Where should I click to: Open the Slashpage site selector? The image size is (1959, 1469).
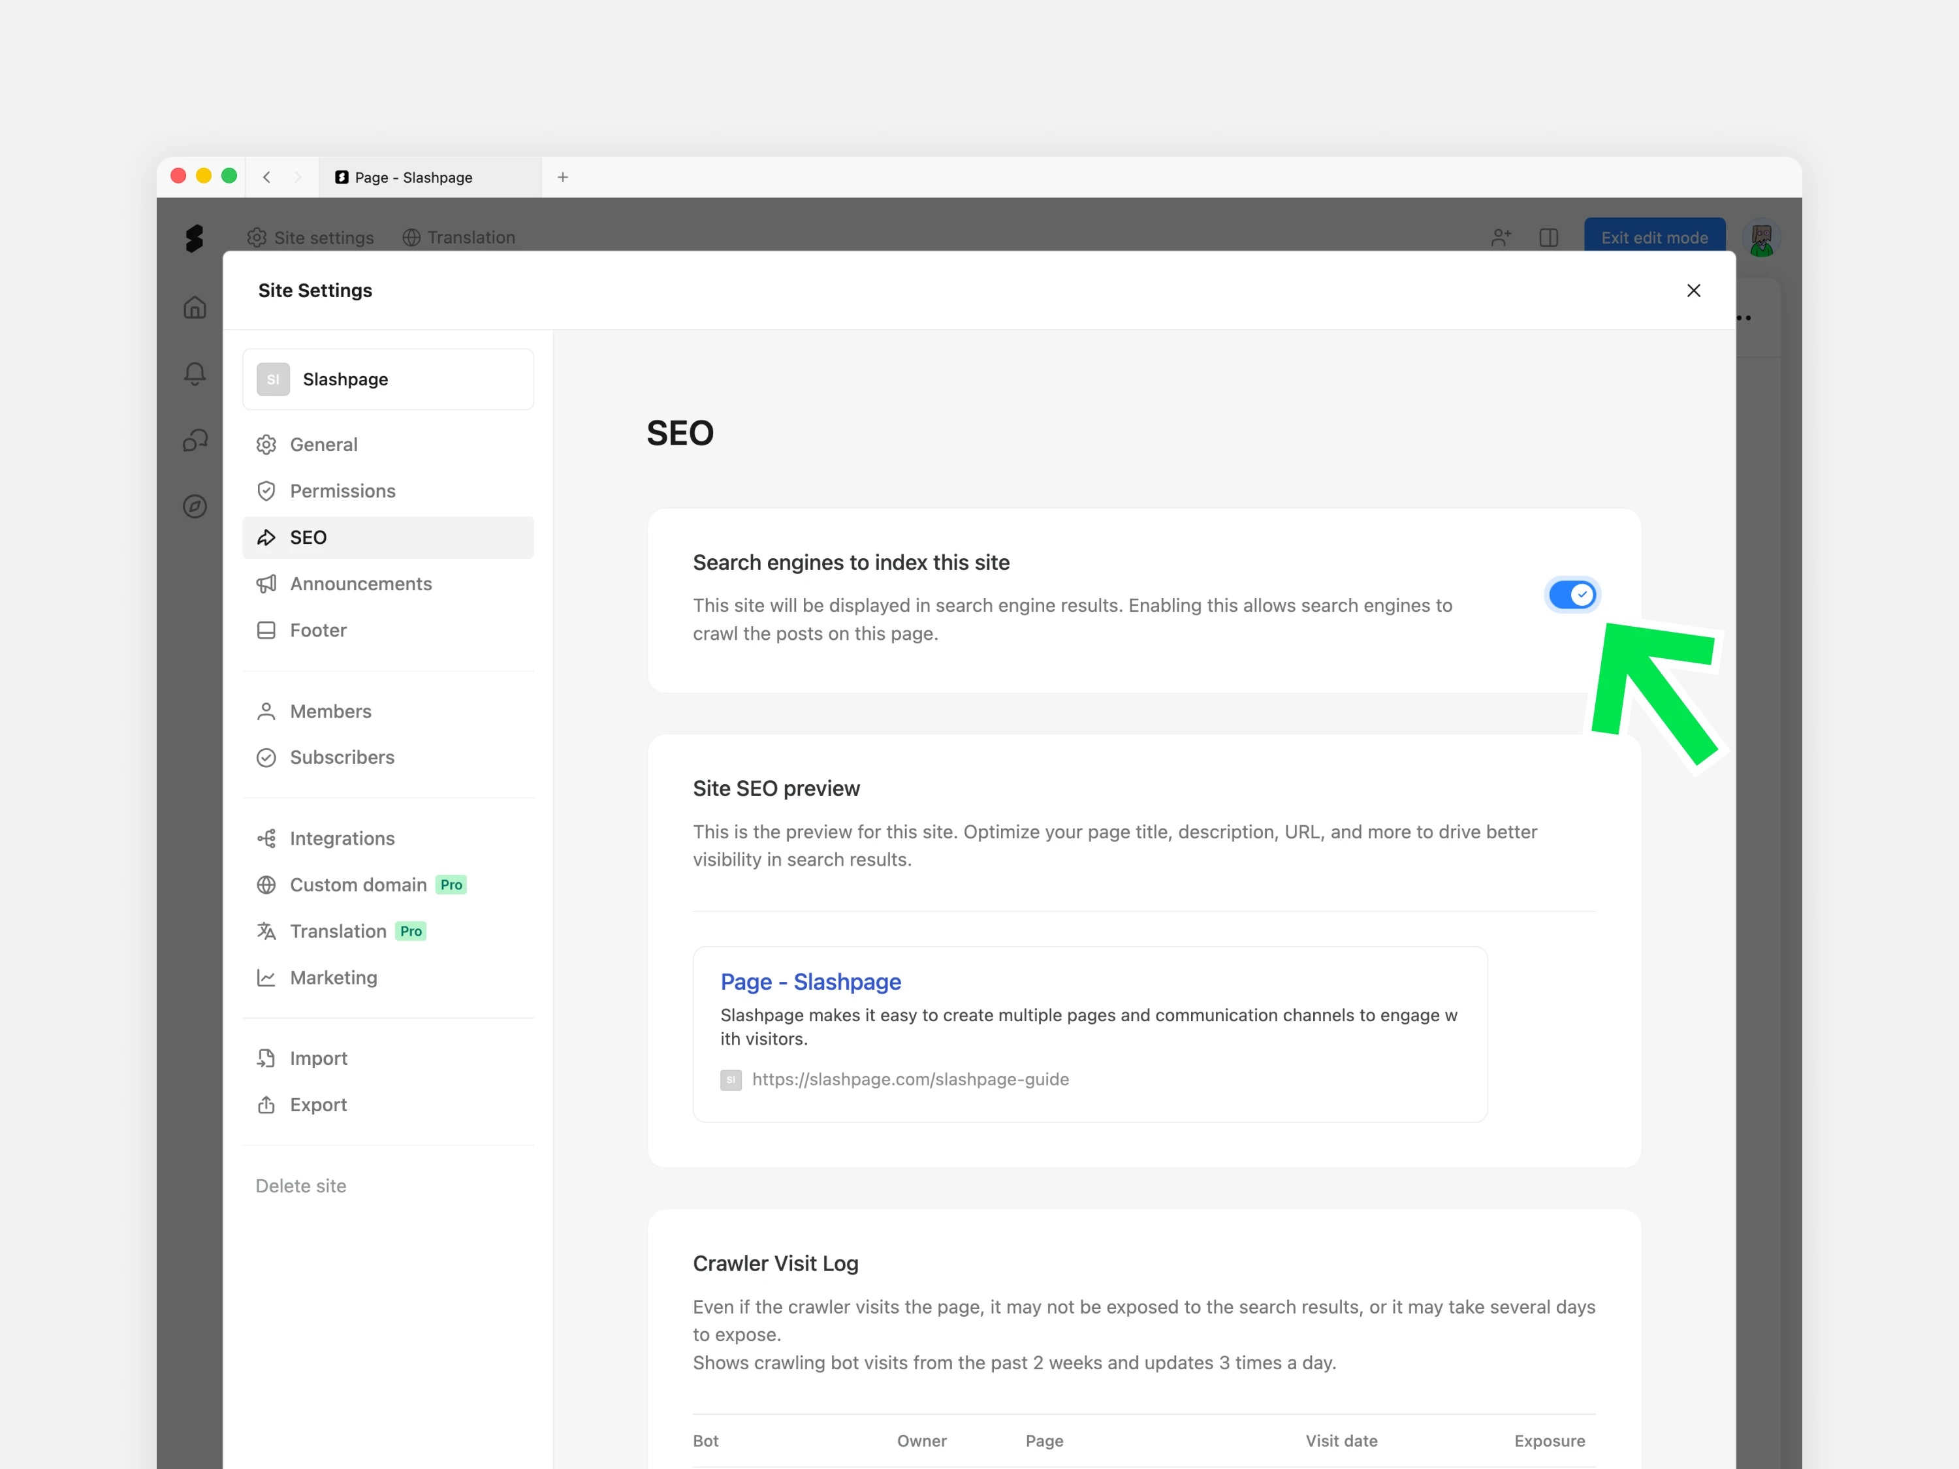tap(388, 379)
